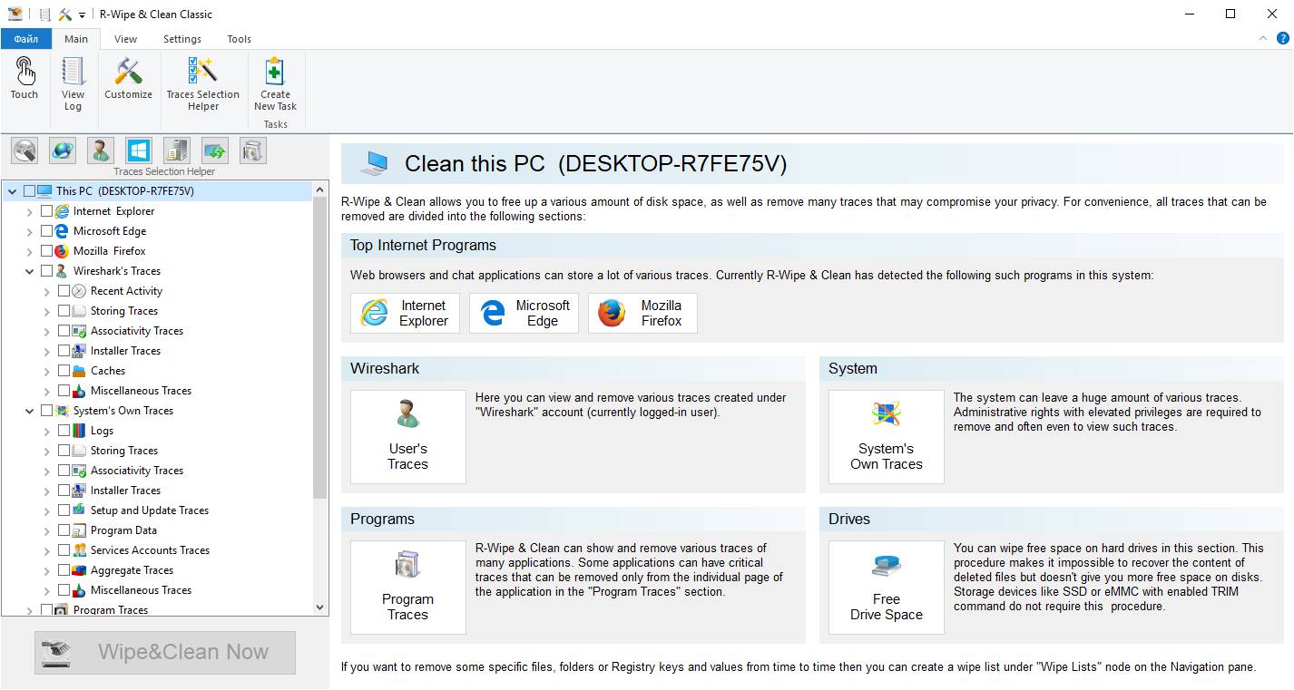Select the server tower helper icon

tap(177, 151)
